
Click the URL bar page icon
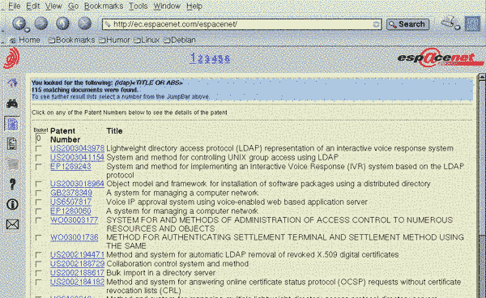(108, 24)
